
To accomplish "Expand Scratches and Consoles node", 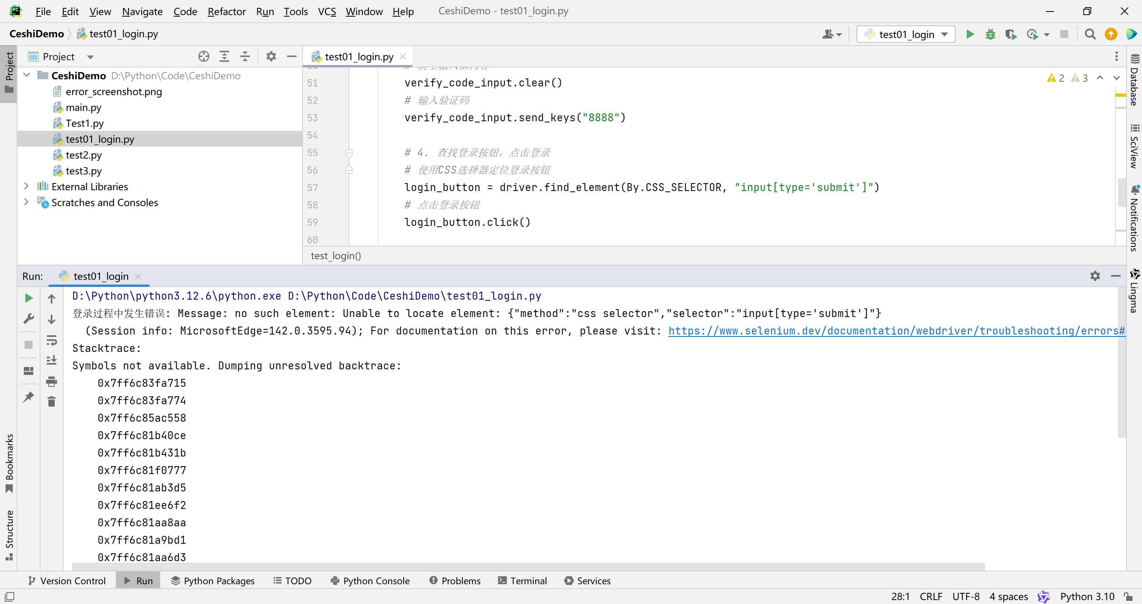I will (26, 202).
